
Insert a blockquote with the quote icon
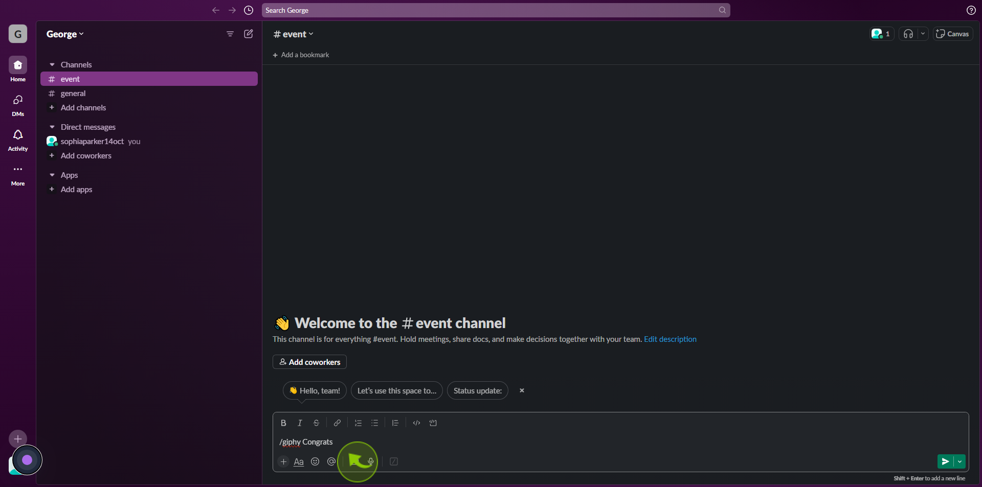[x=395, y=423]
